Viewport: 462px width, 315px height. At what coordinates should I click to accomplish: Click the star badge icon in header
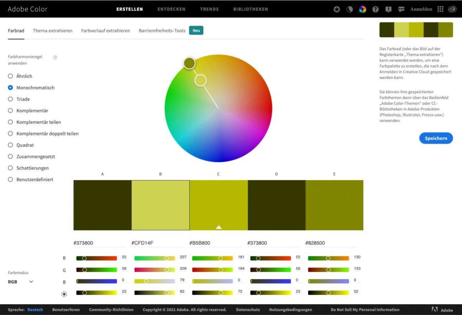click(336, 9)
